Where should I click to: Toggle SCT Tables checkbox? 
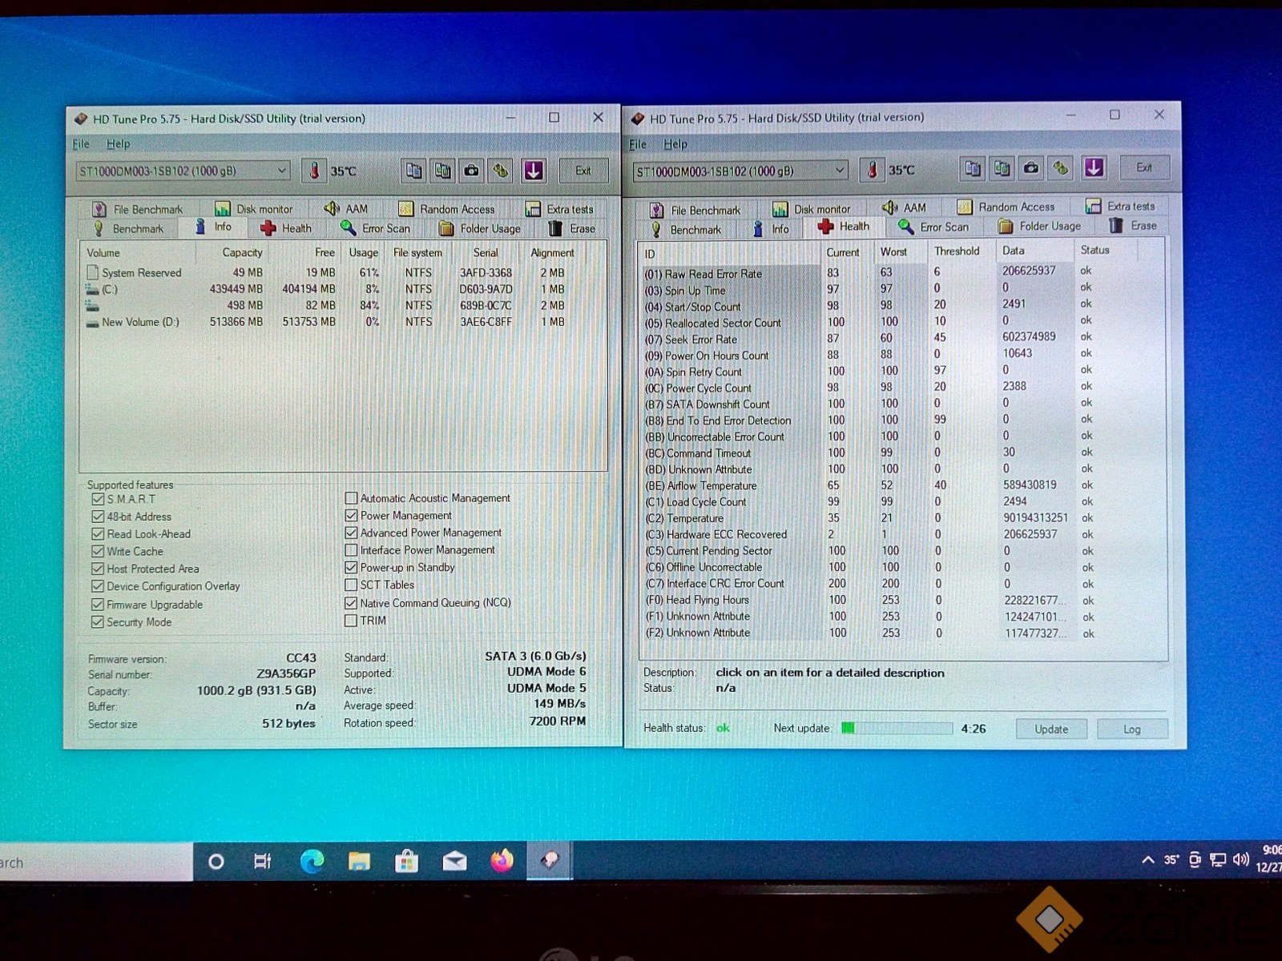[351, 585]
